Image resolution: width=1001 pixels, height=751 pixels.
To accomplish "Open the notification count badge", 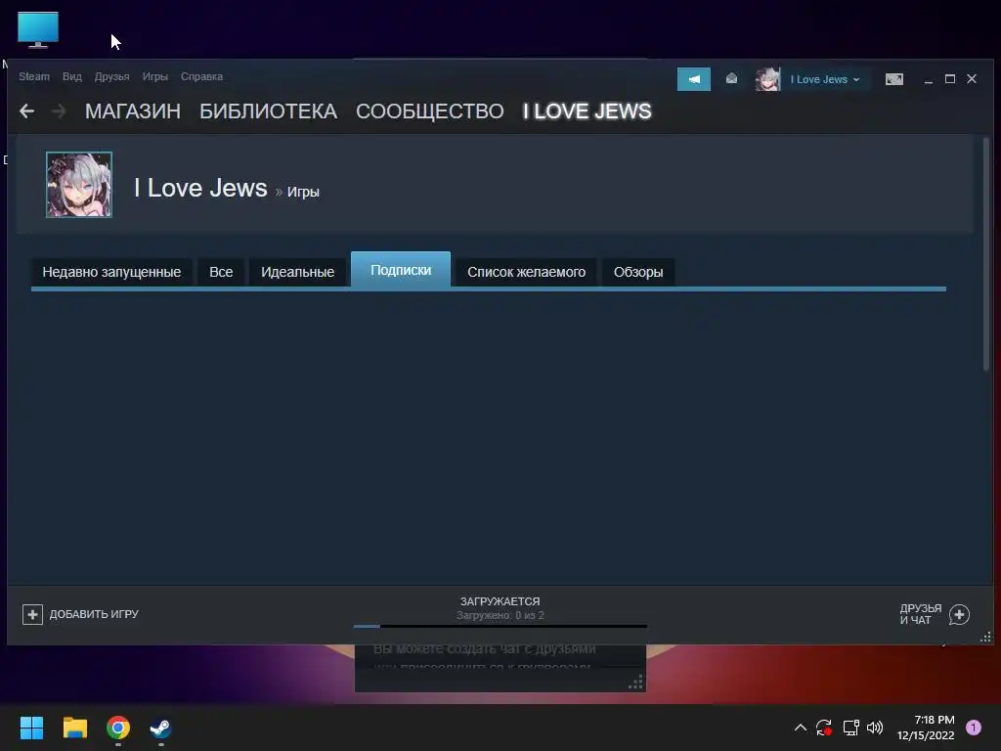I will point(973,728).
